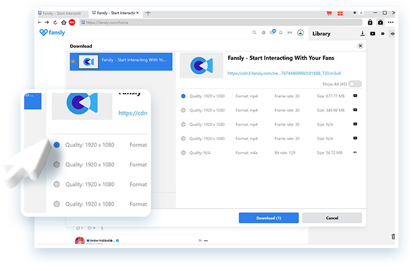Click the Library heading
The width and height of the screenshot is (413, 271).
(321, 34)
